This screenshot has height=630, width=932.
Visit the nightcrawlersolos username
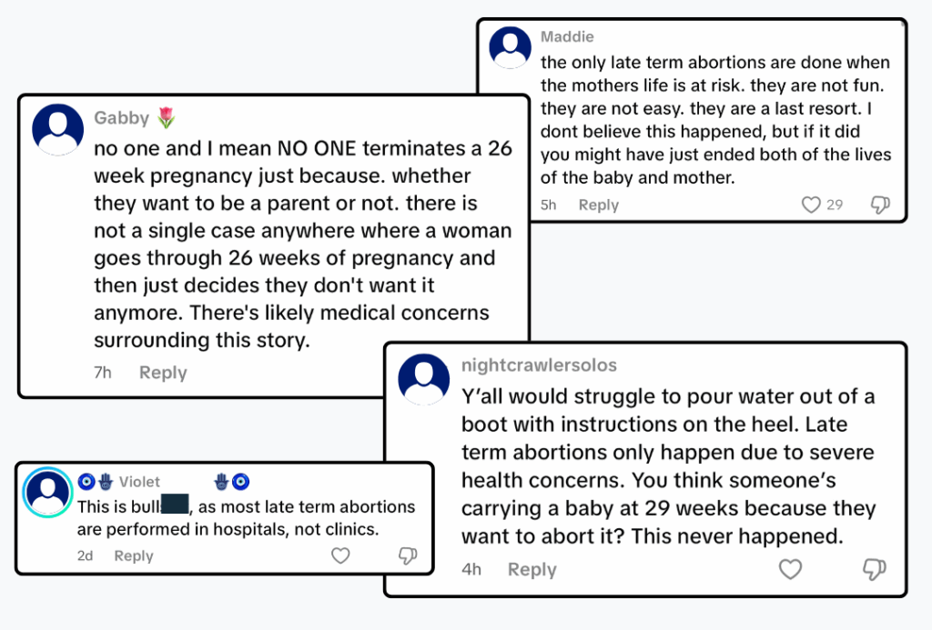[x=539, y=365]
